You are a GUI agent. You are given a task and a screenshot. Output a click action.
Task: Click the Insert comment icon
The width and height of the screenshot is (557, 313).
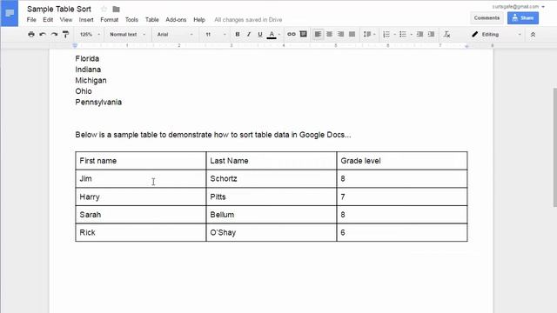(x=304, y=35)
